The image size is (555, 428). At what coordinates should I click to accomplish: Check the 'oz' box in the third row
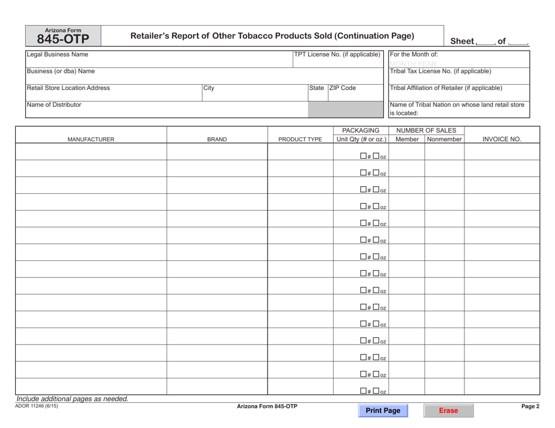pos(376,189)
